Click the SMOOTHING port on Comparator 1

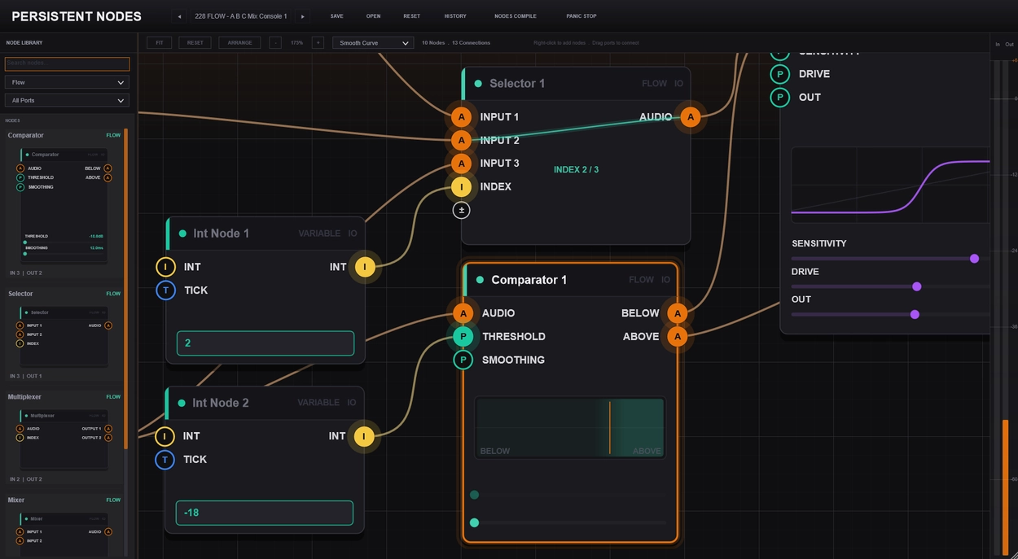tap(463, 360)
